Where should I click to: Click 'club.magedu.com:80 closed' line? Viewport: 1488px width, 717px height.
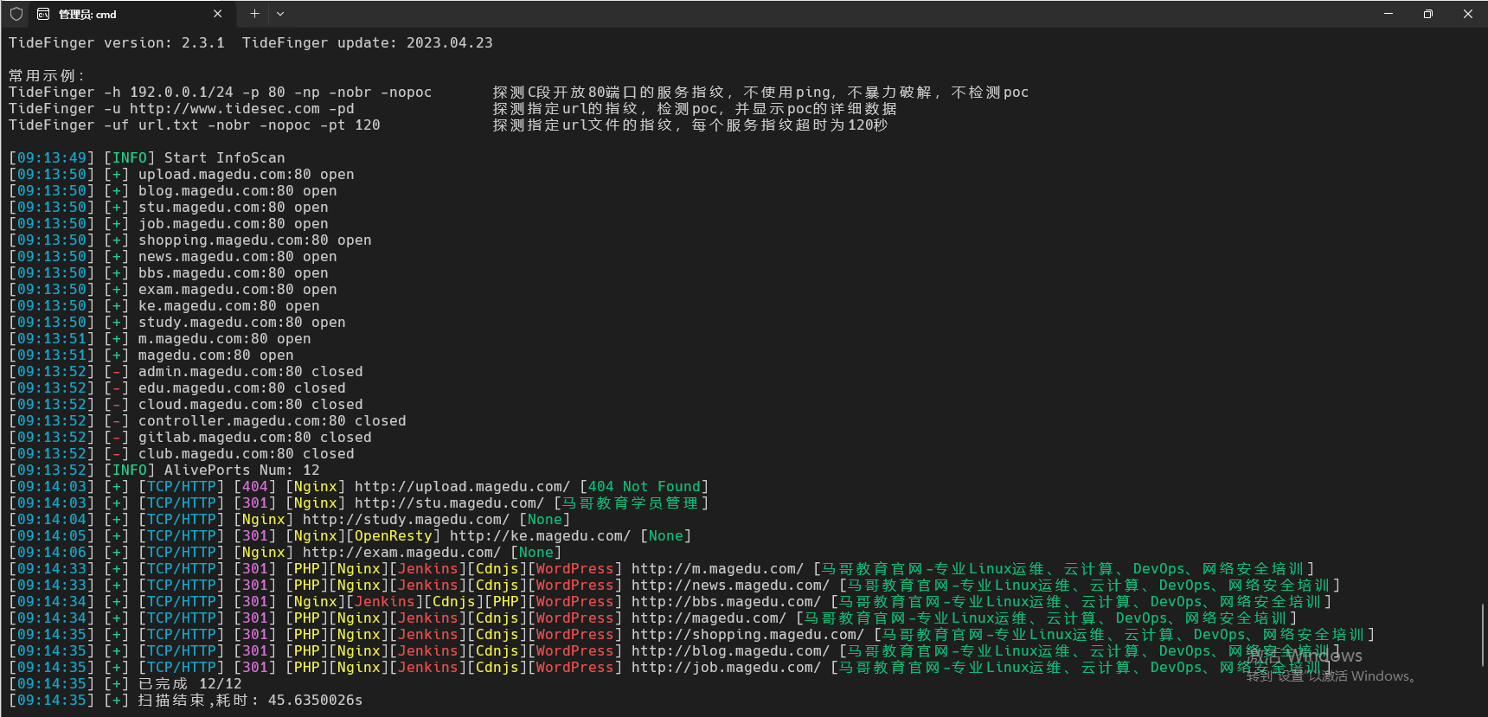tap(246, 454)
